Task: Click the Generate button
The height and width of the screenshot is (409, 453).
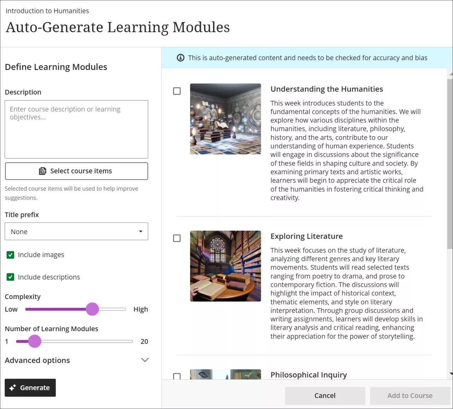Action: [30, 387]
